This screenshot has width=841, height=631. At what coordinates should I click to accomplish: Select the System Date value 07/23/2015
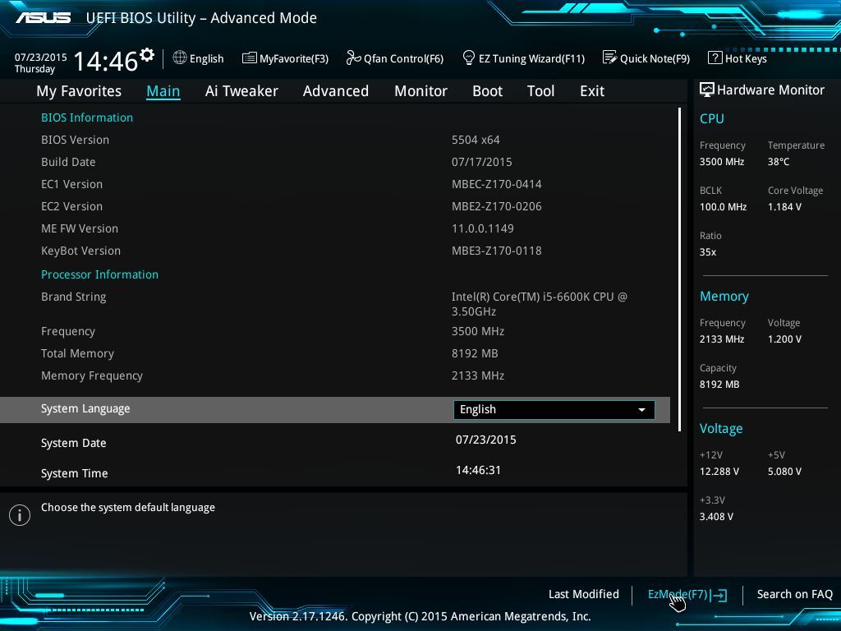[486, 440]
